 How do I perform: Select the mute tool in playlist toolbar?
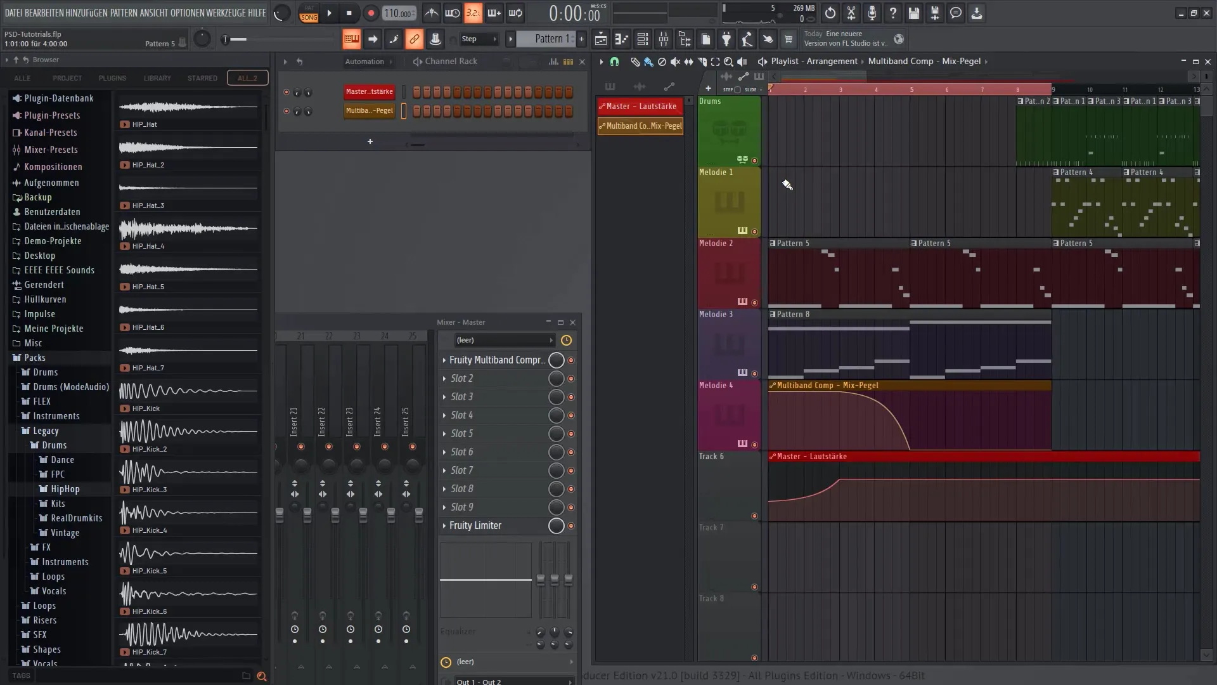click(675, 62)
